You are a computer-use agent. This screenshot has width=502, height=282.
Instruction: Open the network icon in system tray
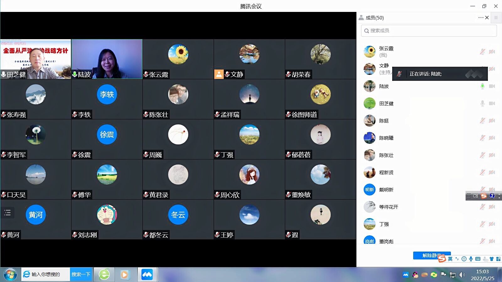[x=453, y=275]
